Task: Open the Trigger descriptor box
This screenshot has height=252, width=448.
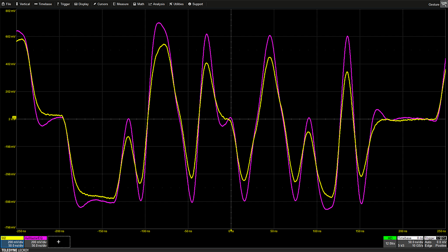Action: click(435, 241)
